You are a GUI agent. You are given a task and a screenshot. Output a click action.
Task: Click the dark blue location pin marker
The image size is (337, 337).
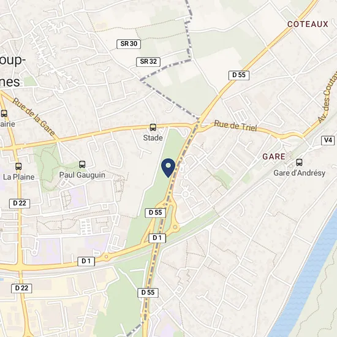168,168
